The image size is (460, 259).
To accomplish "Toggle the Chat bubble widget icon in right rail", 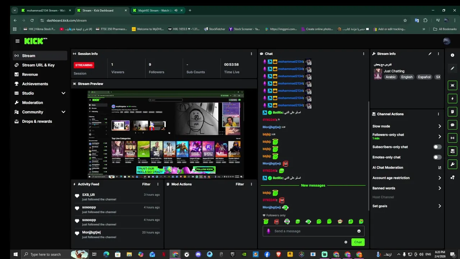I will click(x=452, y=125).
